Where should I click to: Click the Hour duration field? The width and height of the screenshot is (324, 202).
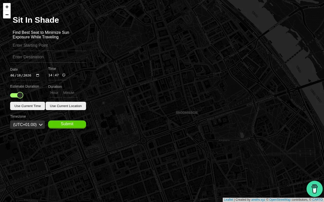55,93
